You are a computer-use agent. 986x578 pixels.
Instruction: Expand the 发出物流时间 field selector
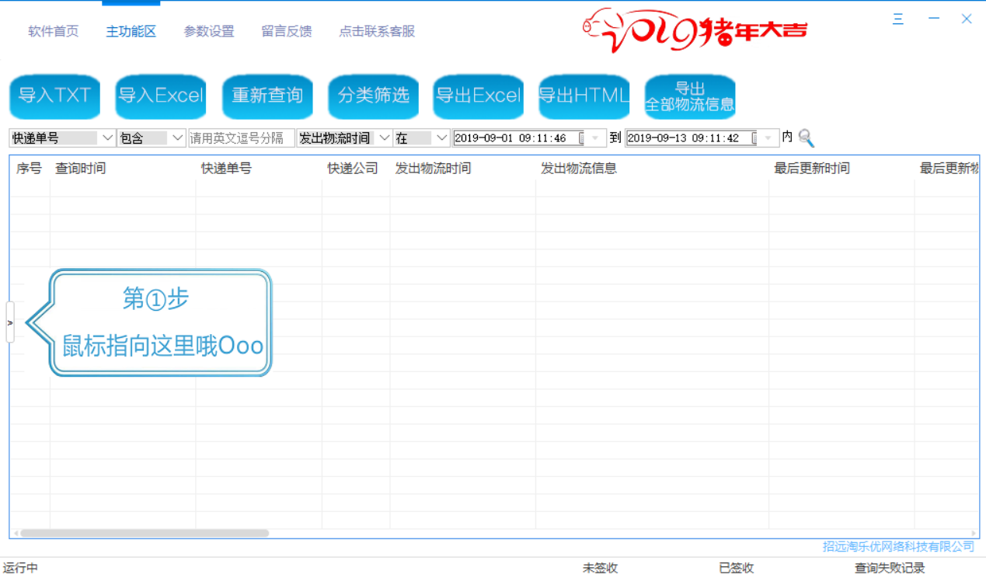coord(385,138)
